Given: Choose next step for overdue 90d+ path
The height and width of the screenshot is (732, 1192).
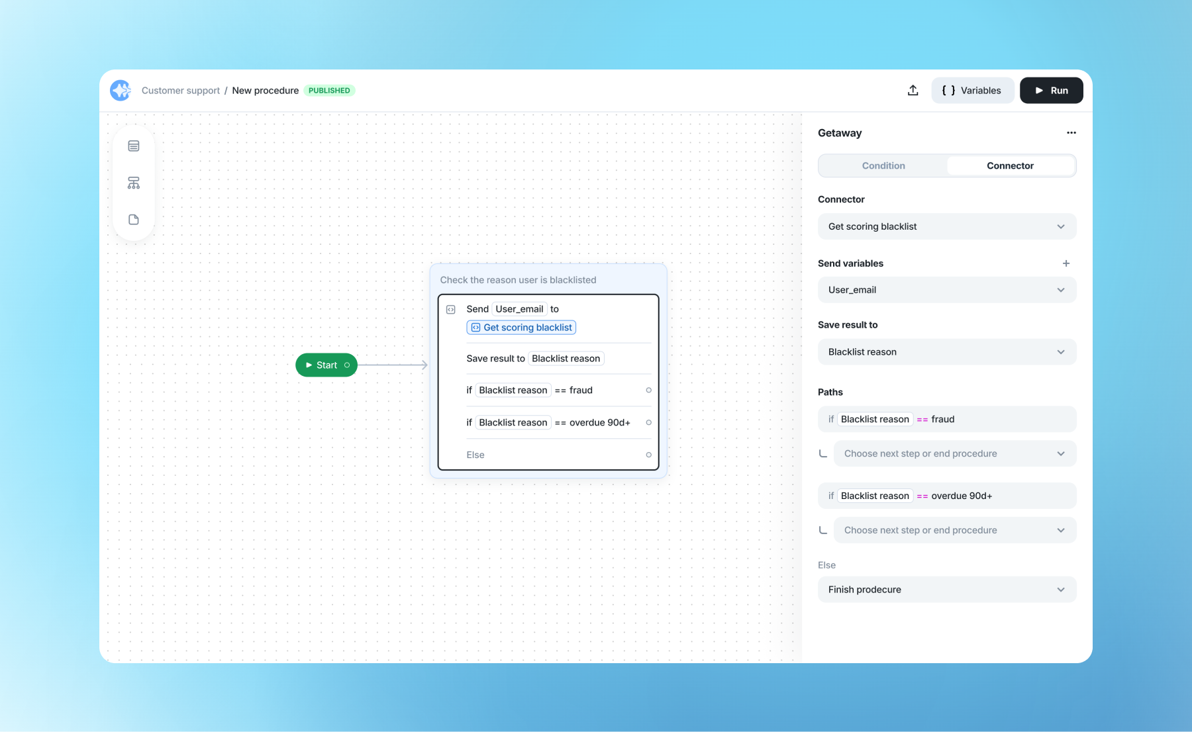Looking at the screenshot, I should [x=955, y=531].
